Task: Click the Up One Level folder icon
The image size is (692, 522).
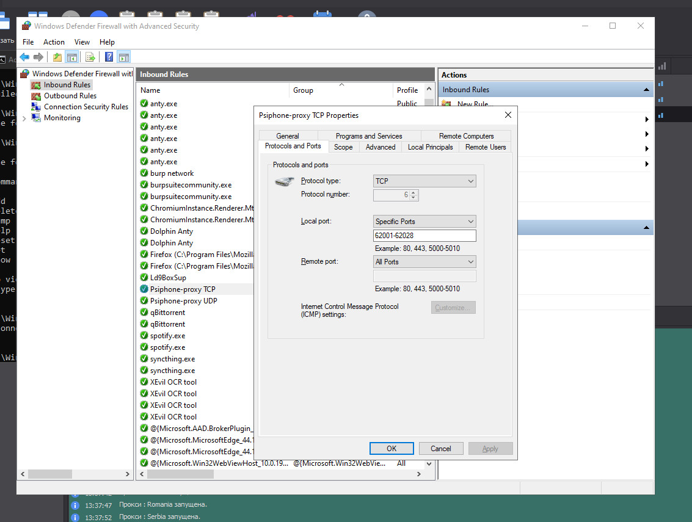Action: click(x=57, y=57)
